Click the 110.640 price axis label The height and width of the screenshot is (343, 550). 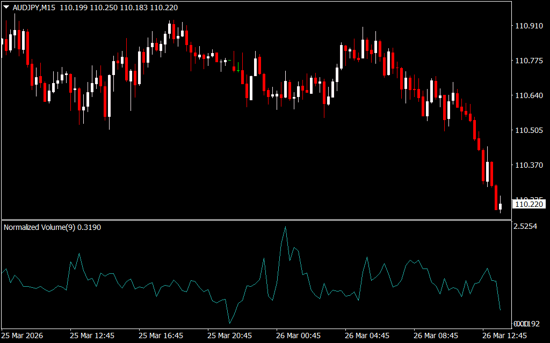point(529,95)
